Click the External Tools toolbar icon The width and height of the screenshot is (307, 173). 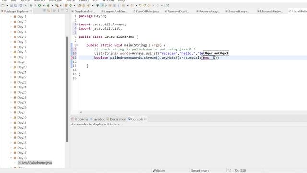coord(57,5)
